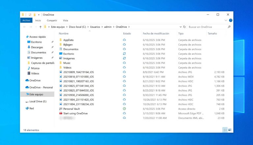Go up one folder with the up arrow
Viewport: 253px width, 145px height.
pos(40,27)
